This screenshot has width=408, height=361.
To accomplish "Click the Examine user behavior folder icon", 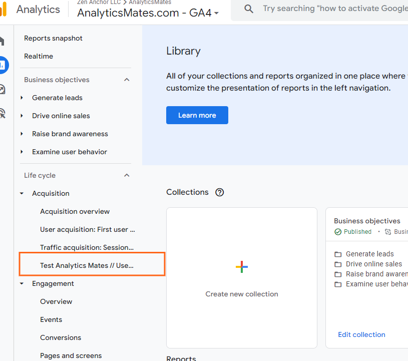I will point(338,284).
